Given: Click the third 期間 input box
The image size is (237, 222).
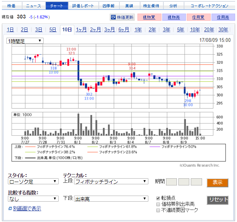Looking at the screenshot, I should (196, 182).
